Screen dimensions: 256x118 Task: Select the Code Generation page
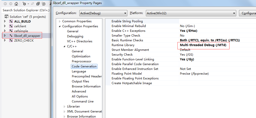[x=84, y=66]
